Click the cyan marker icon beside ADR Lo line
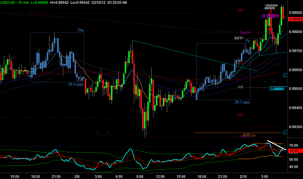Viewport: 303px width, 179px height. click(285, 132)
